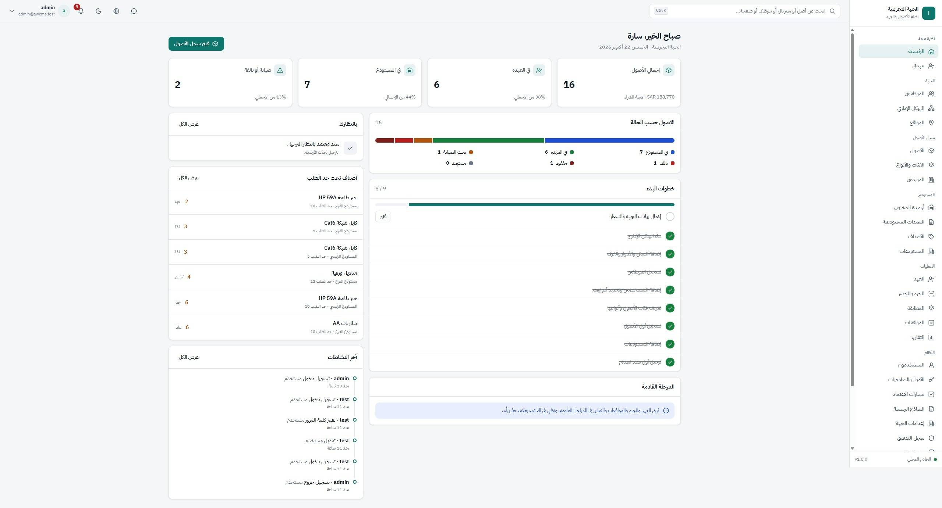The width and height of the screenshot is (942, 508).
Task: Click the الموردون building icon
Action: [x=931, y=180]
